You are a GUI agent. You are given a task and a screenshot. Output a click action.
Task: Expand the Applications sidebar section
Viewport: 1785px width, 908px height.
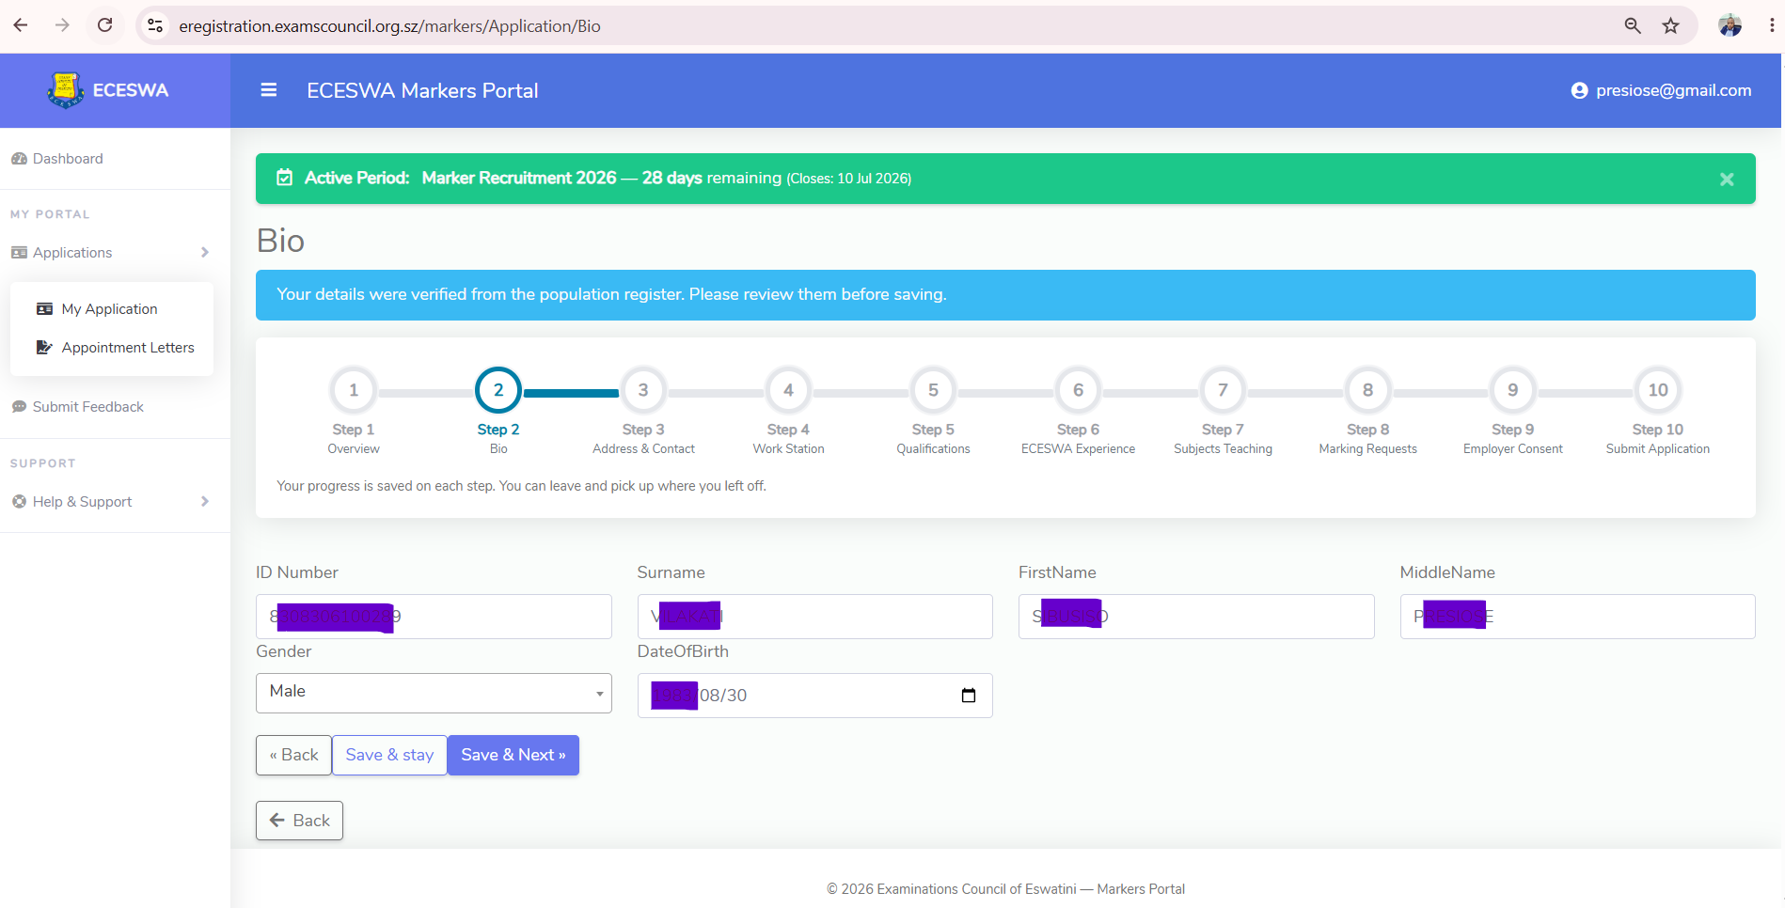110,252
